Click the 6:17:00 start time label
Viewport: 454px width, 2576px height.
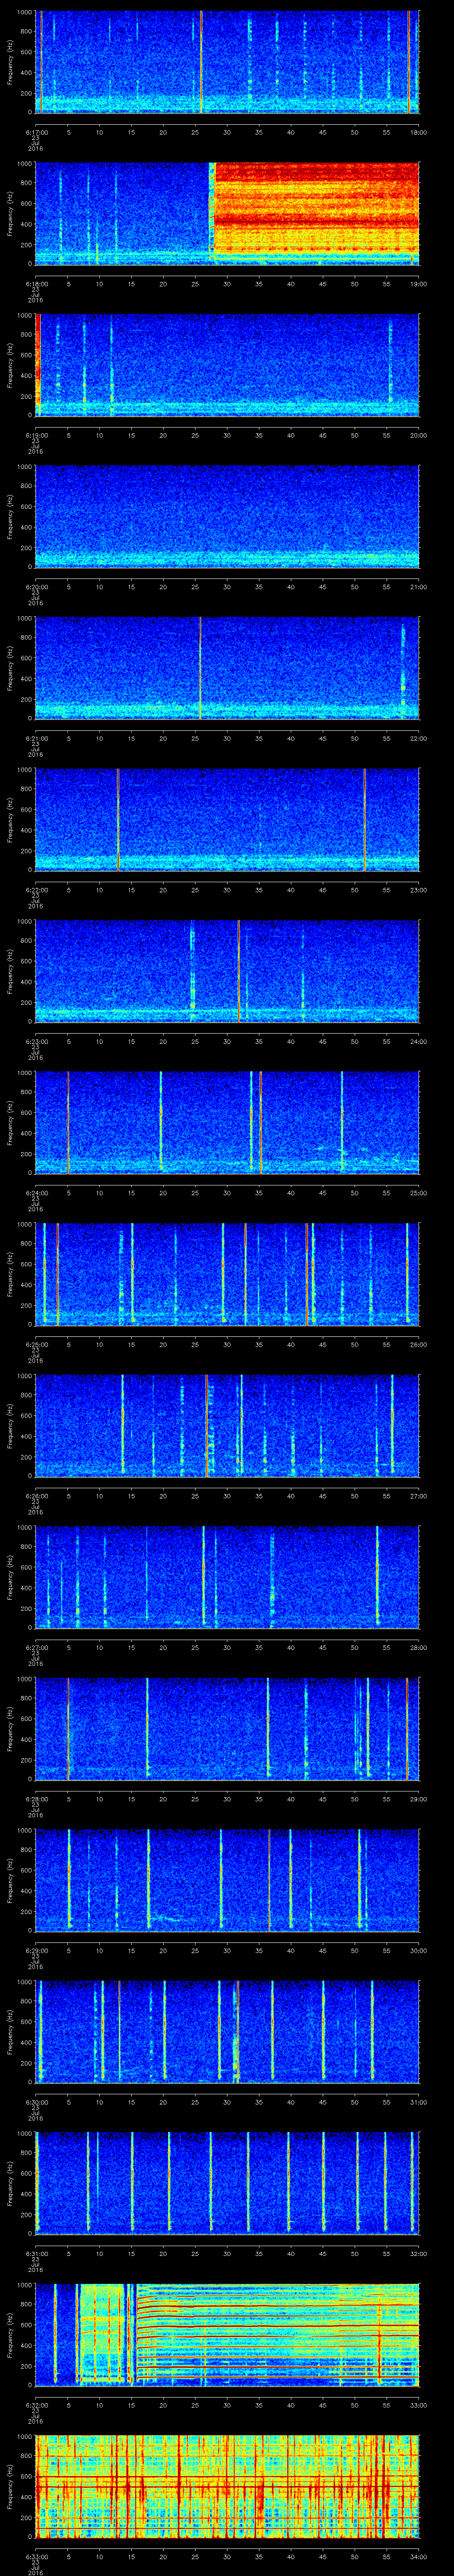(36, 132)
